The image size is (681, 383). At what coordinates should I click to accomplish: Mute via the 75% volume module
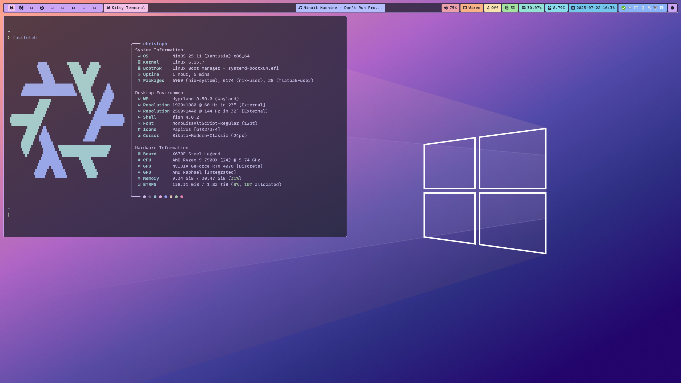point(450,8)
